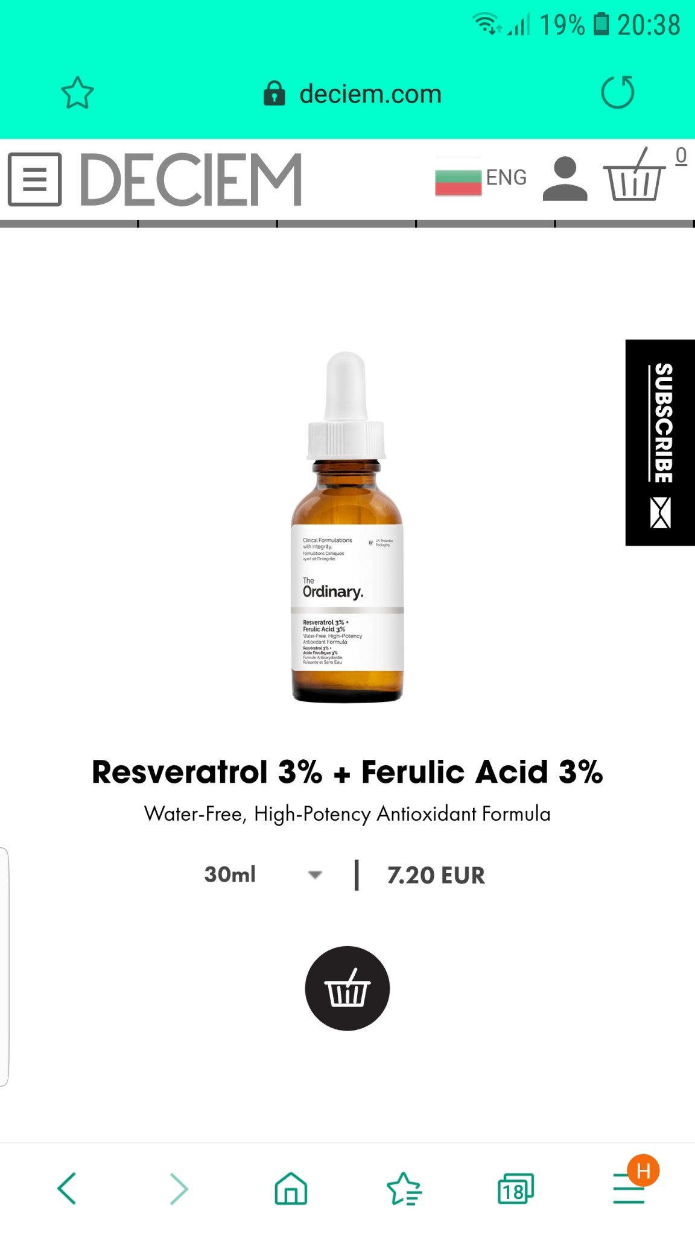Expand the 30ml size dropdown

263,874
